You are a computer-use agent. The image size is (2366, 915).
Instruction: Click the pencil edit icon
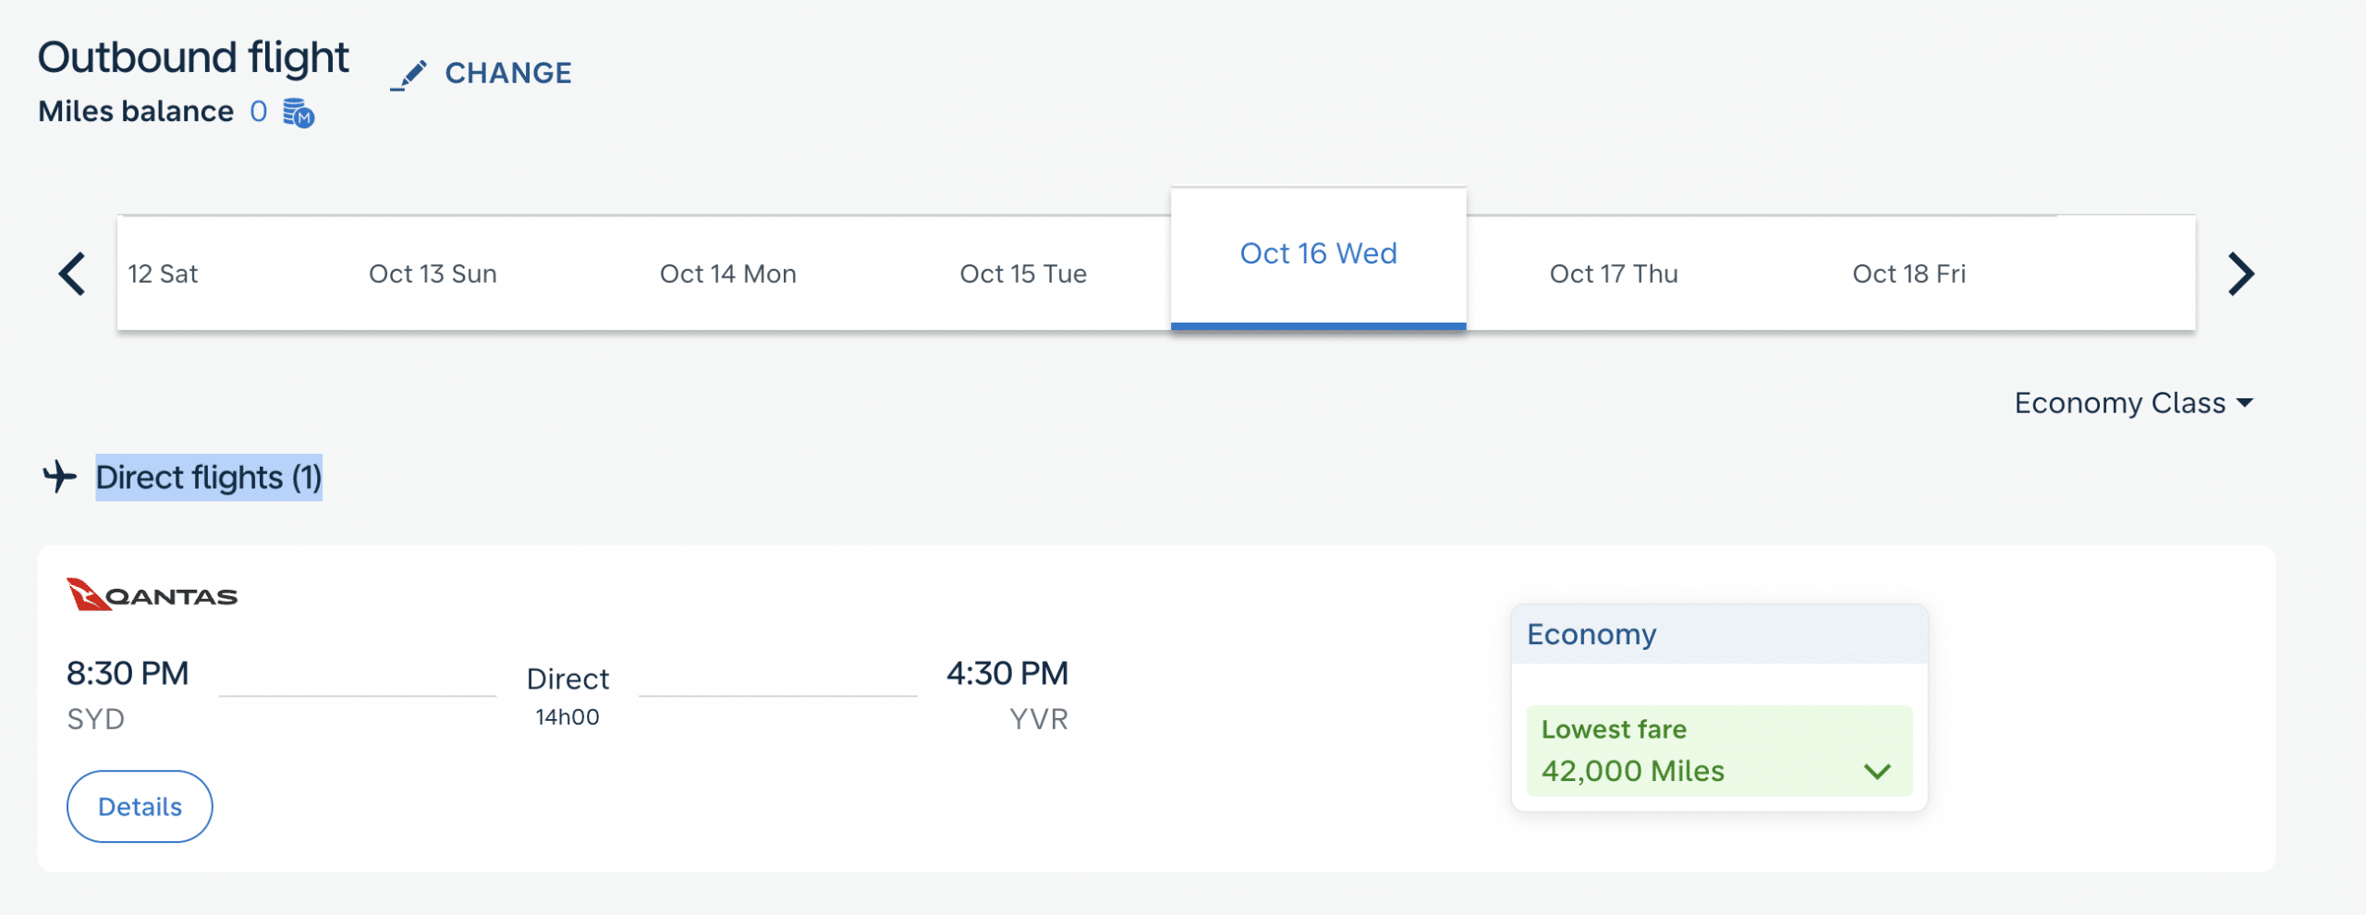(x=409, y=75)
